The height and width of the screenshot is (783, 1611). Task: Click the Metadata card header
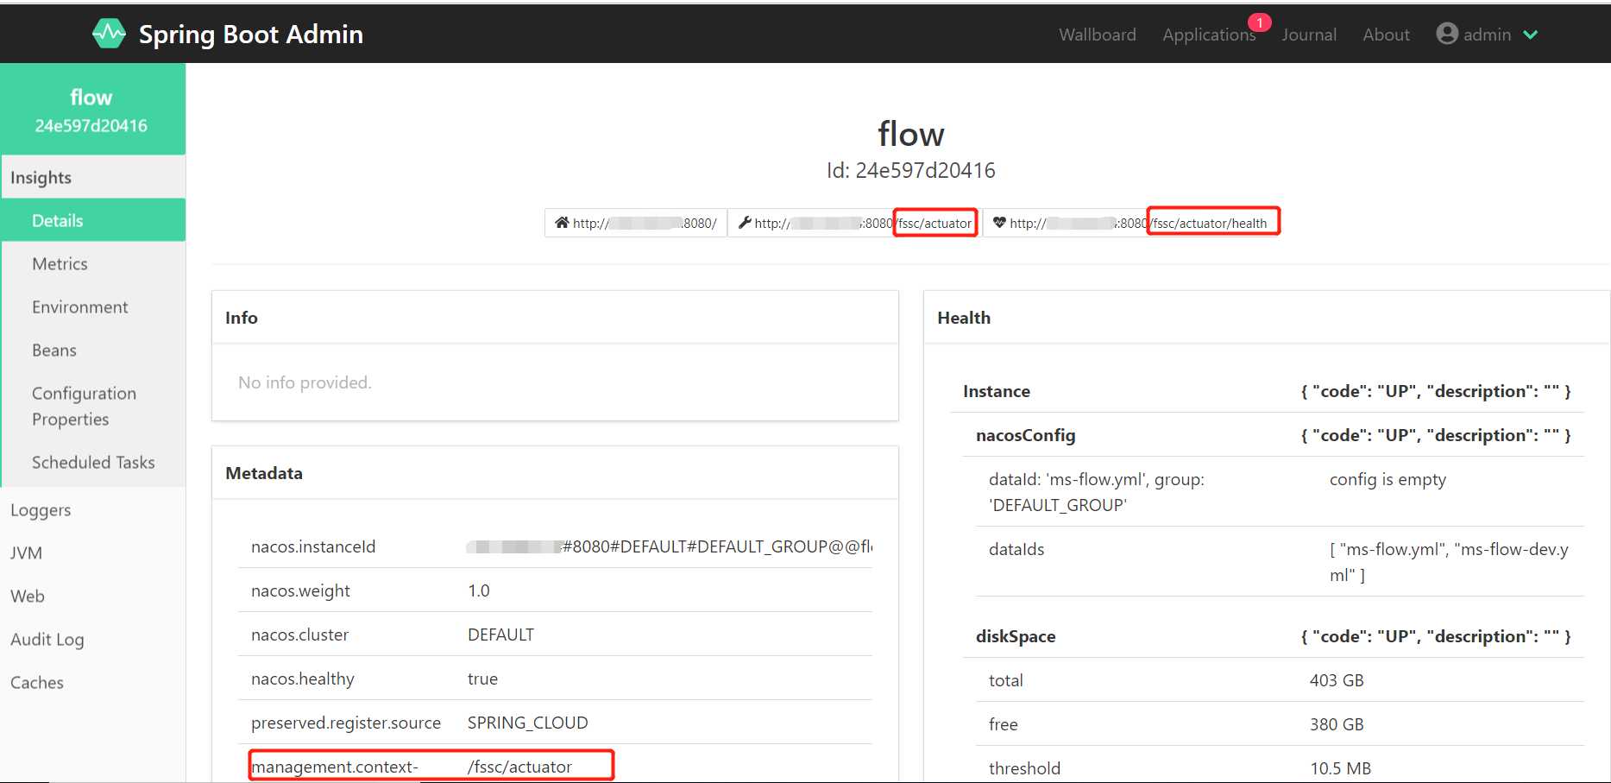[x=555, y=473]
